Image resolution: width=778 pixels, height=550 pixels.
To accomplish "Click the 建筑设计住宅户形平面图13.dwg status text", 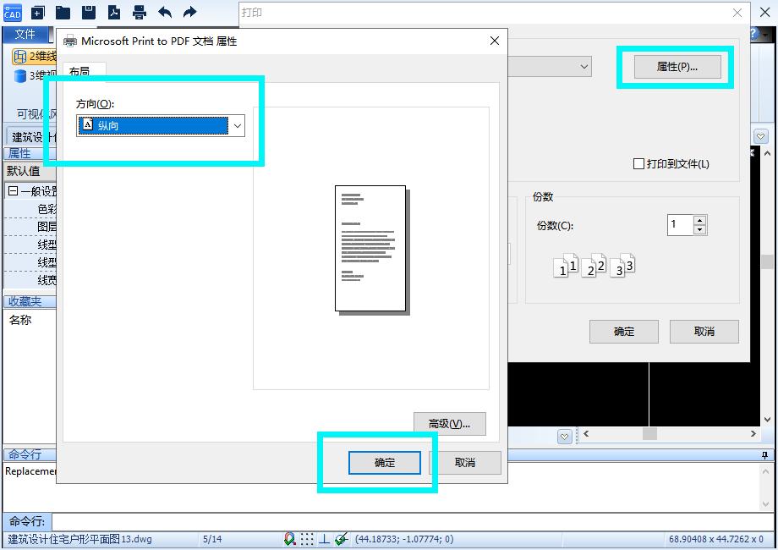I will coord(79,539).
